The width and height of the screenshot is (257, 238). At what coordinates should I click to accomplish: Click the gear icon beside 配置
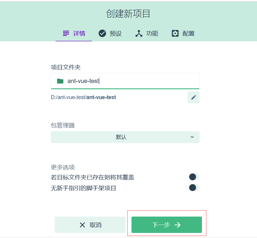(x=175, y=34)
